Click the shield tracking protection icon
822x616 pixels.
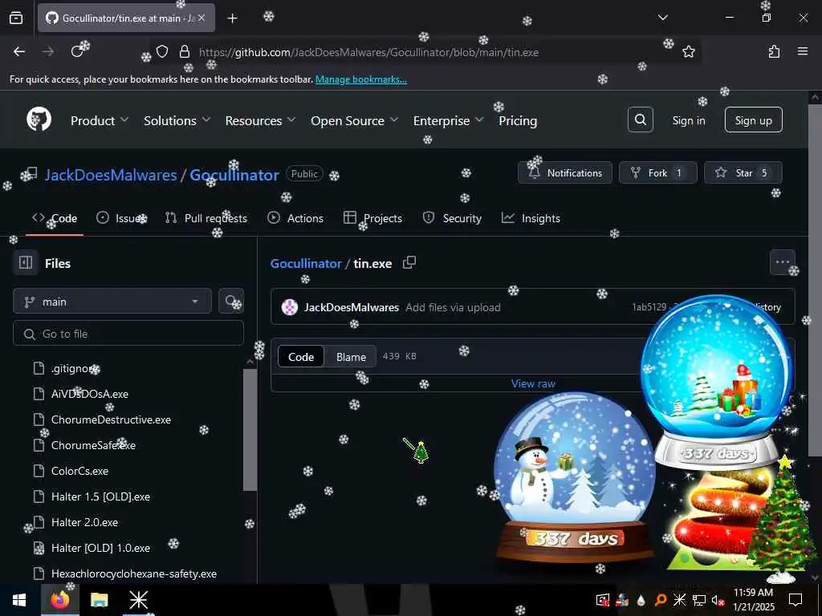click(x=162, y=51)
